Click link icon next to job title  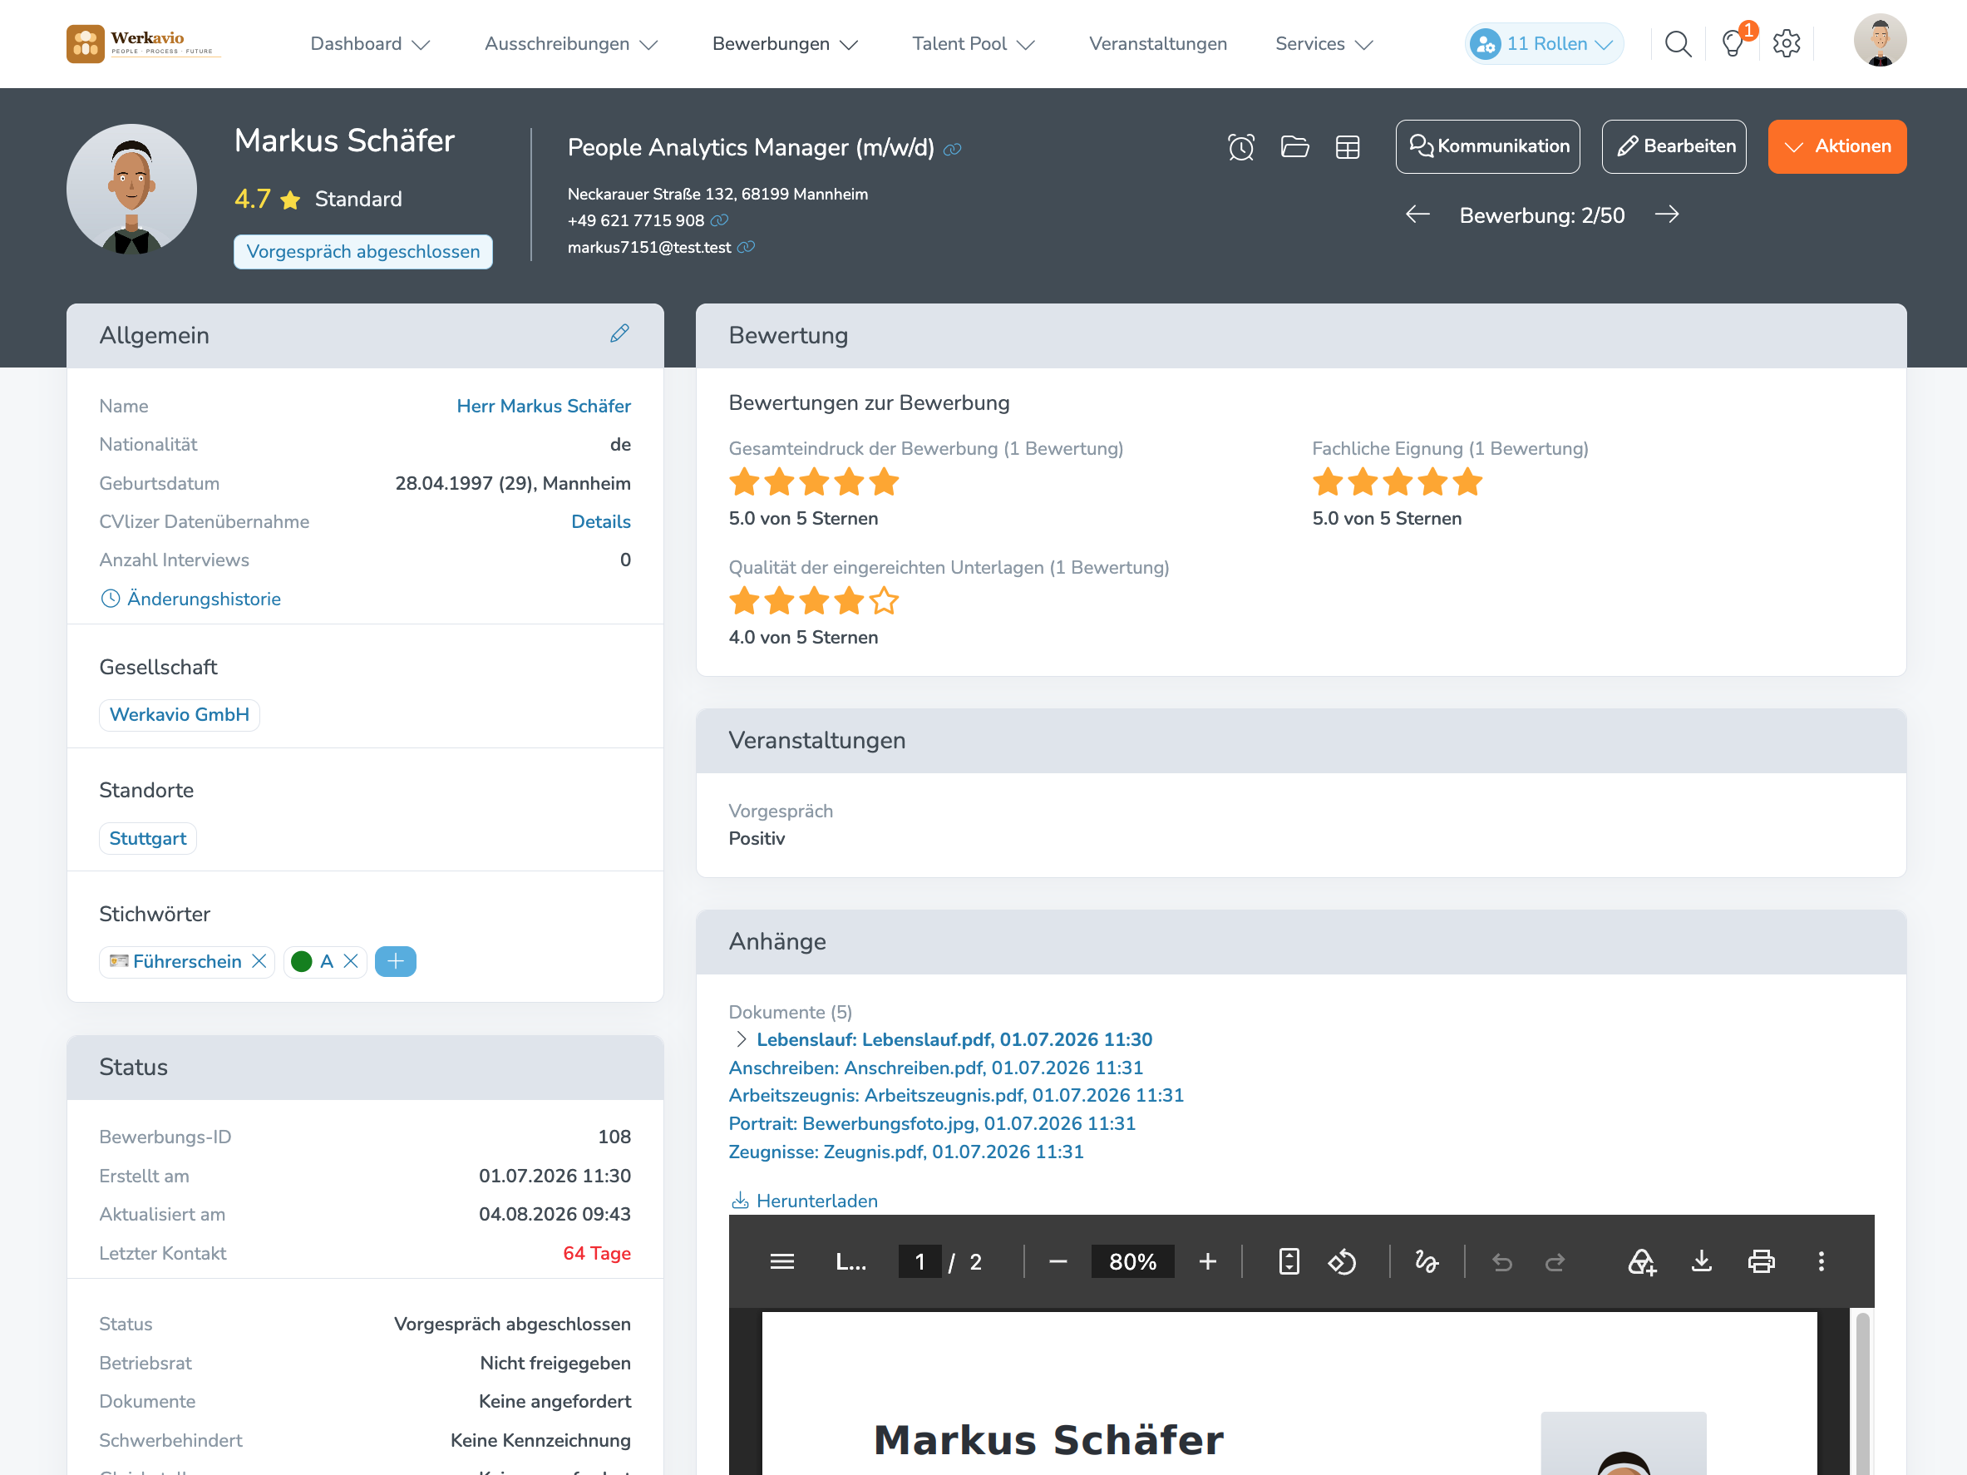coord(953,150)
